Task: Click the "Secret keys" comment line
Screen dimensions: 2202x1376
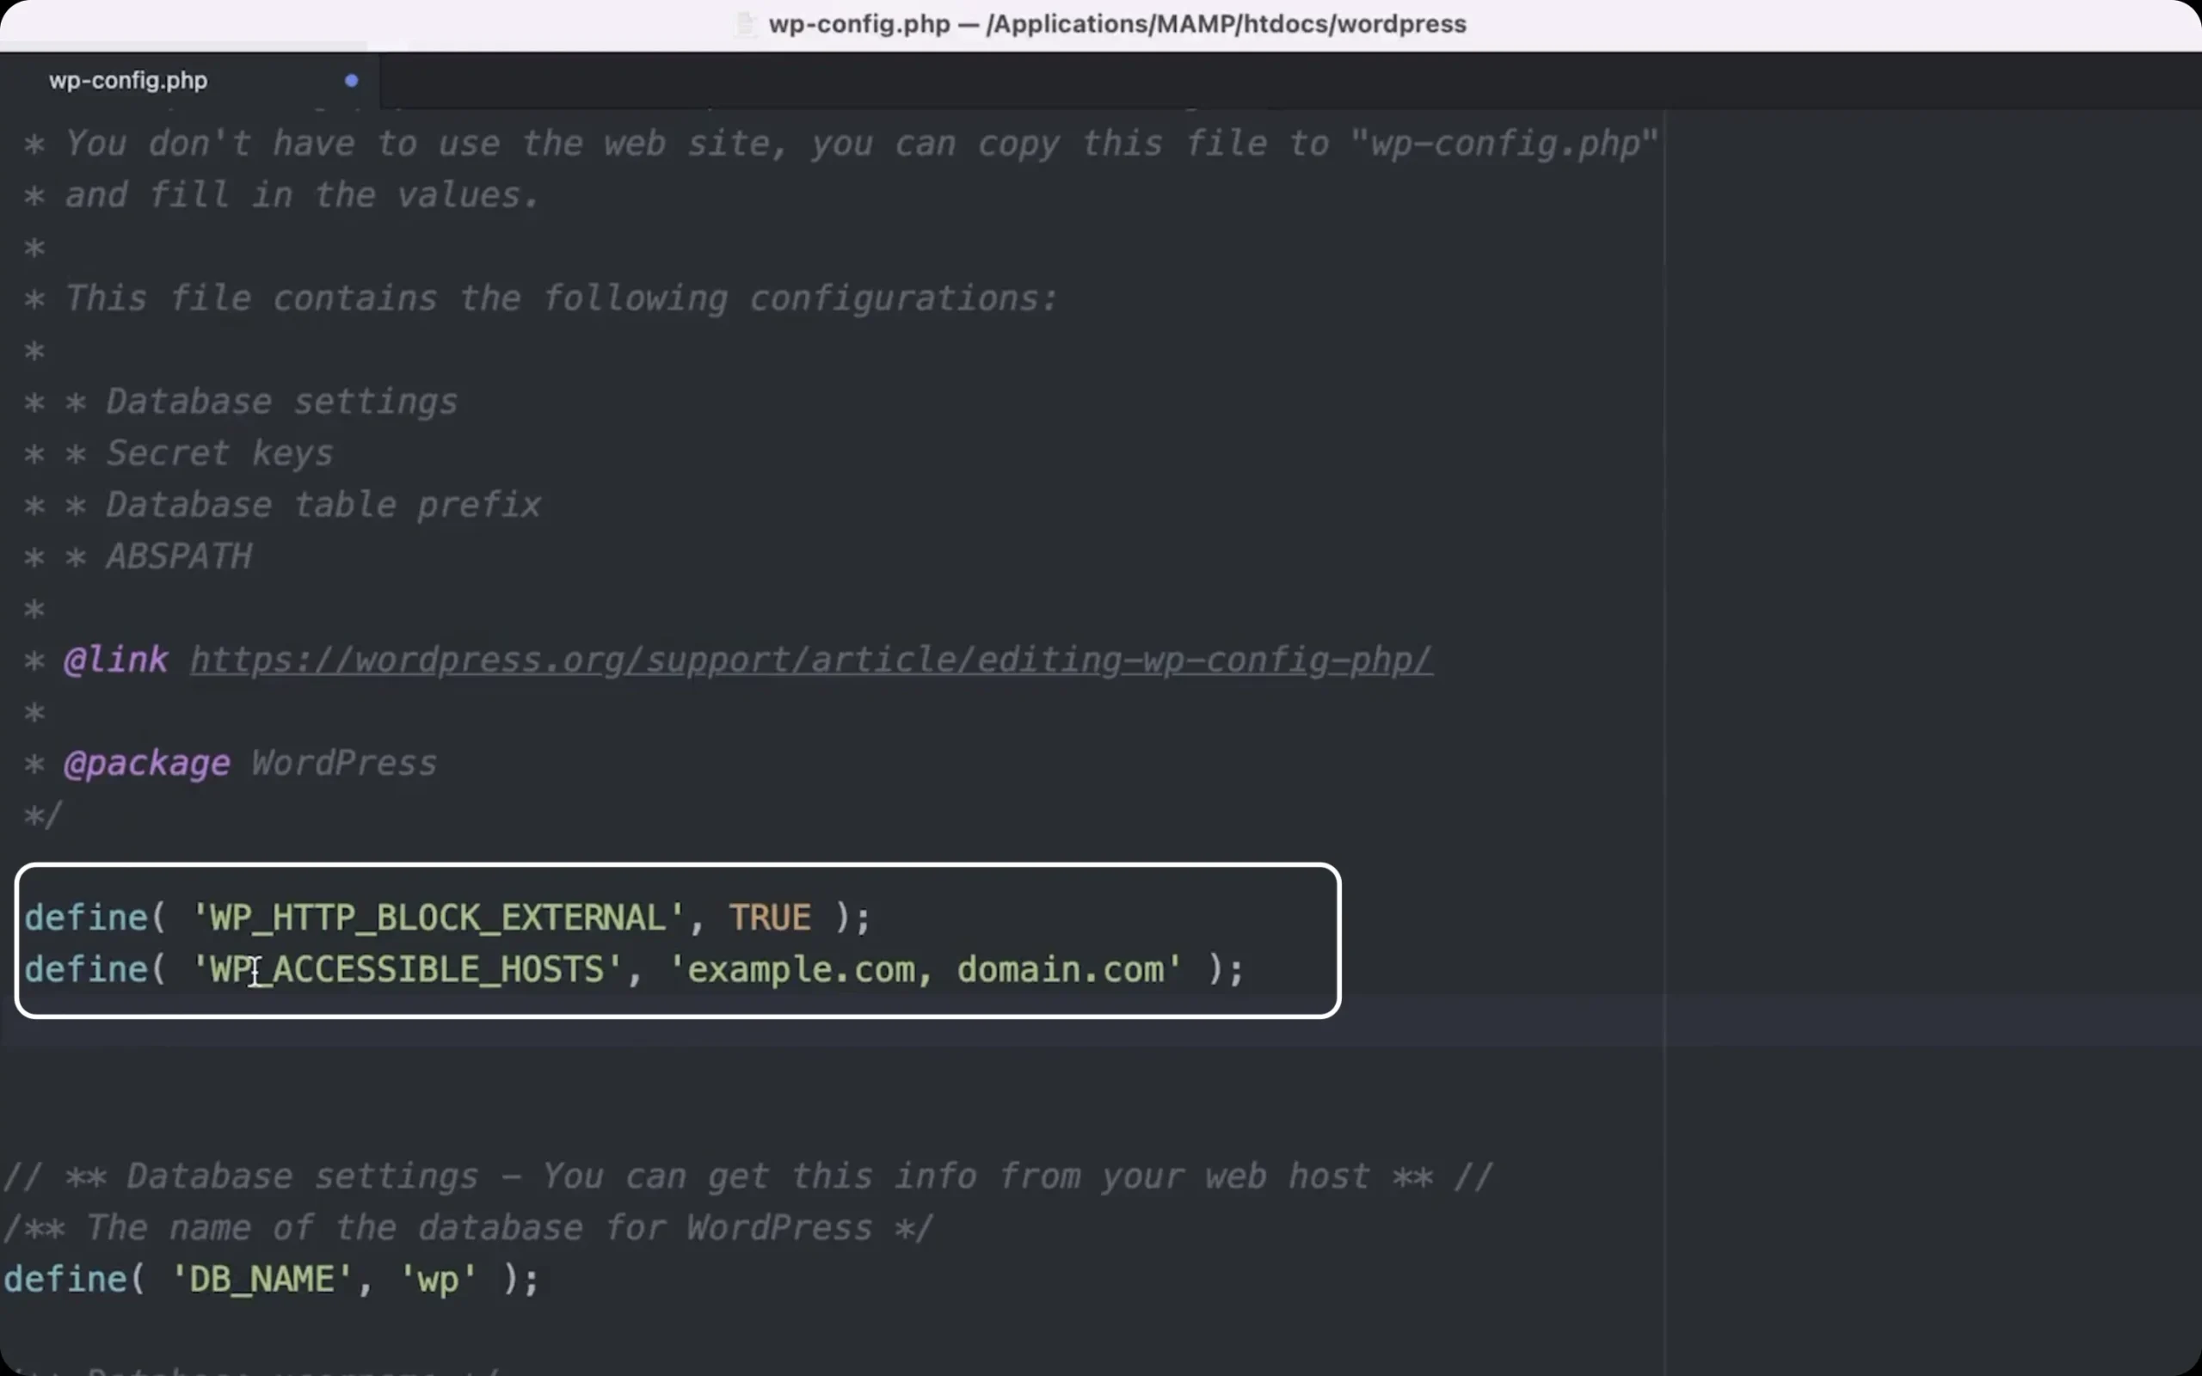Action: pyautogui.click(x=179, y=453)
